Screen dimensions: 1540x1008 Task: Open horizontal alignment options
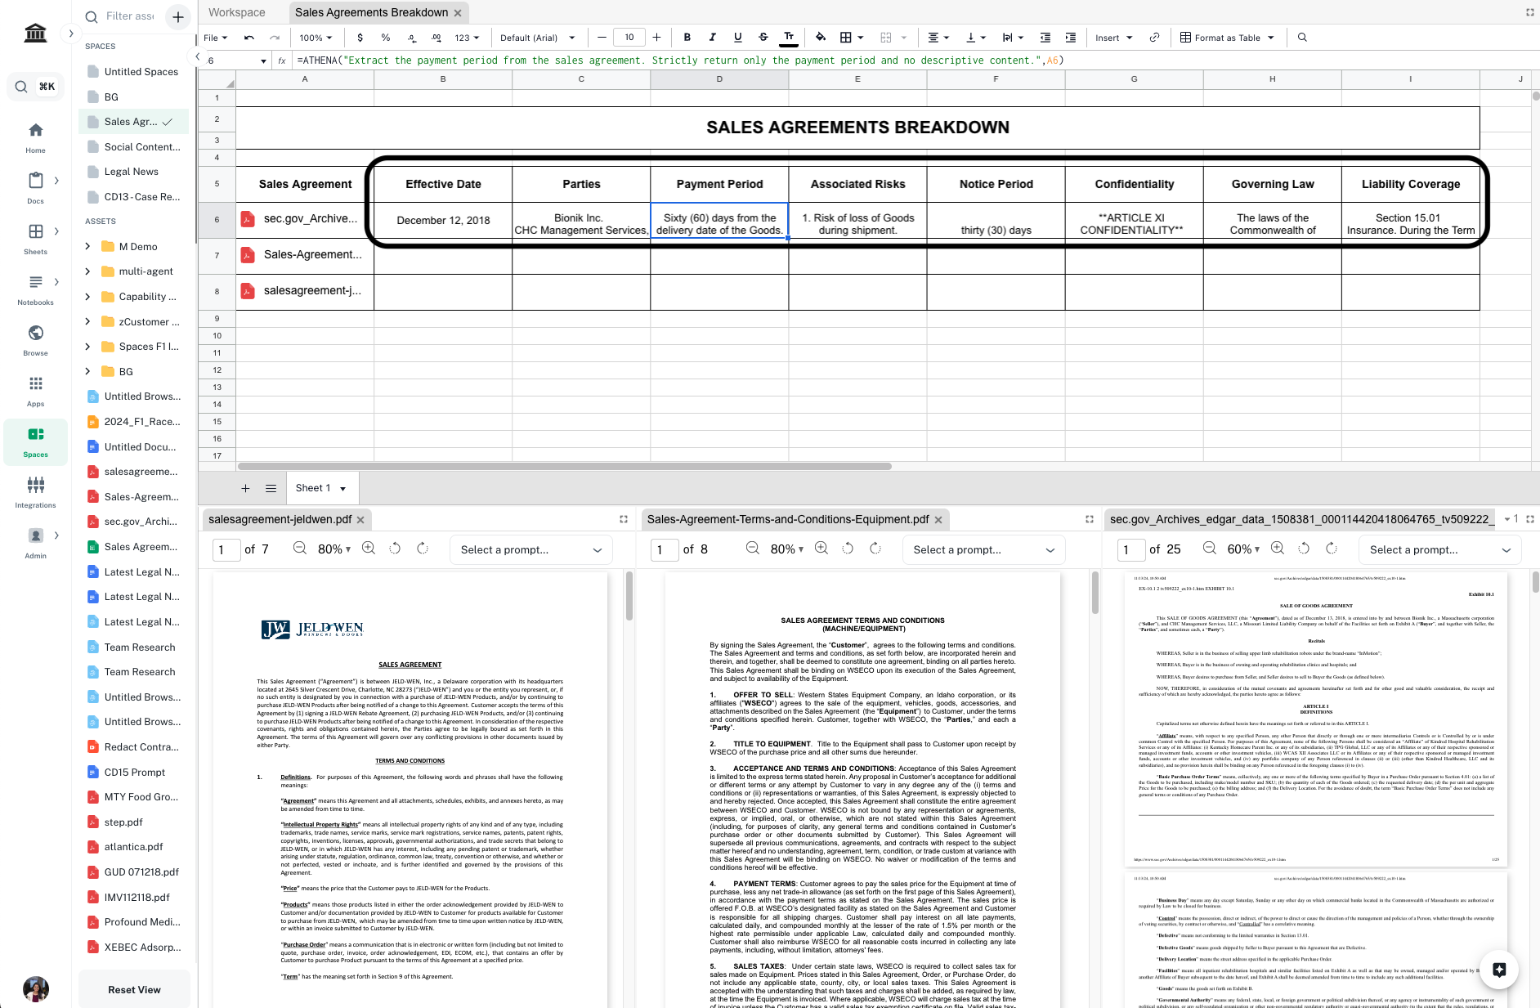point(938,38)
